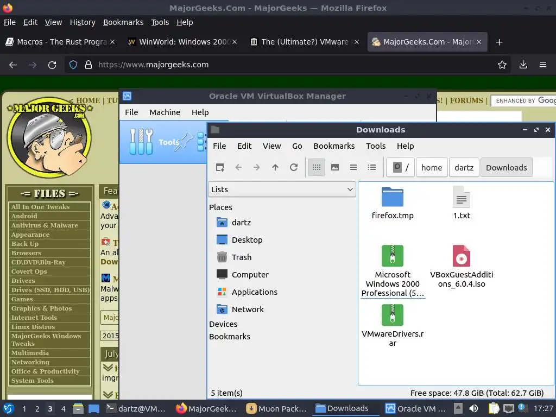This screenshot has height=417, width=556.
Task: Open the LXQt application menu
Action: pyautogui.click(x=9, y=408)
